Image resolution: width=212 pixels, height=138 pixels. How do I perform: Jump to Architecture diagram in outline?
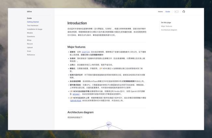pyautogui.click(x=169, y=30)
